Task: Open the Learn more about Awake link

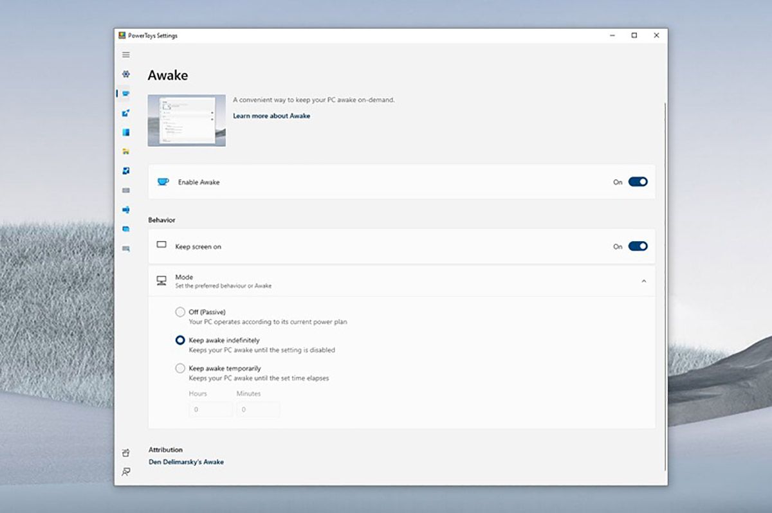Action: [x=271, y=116]
